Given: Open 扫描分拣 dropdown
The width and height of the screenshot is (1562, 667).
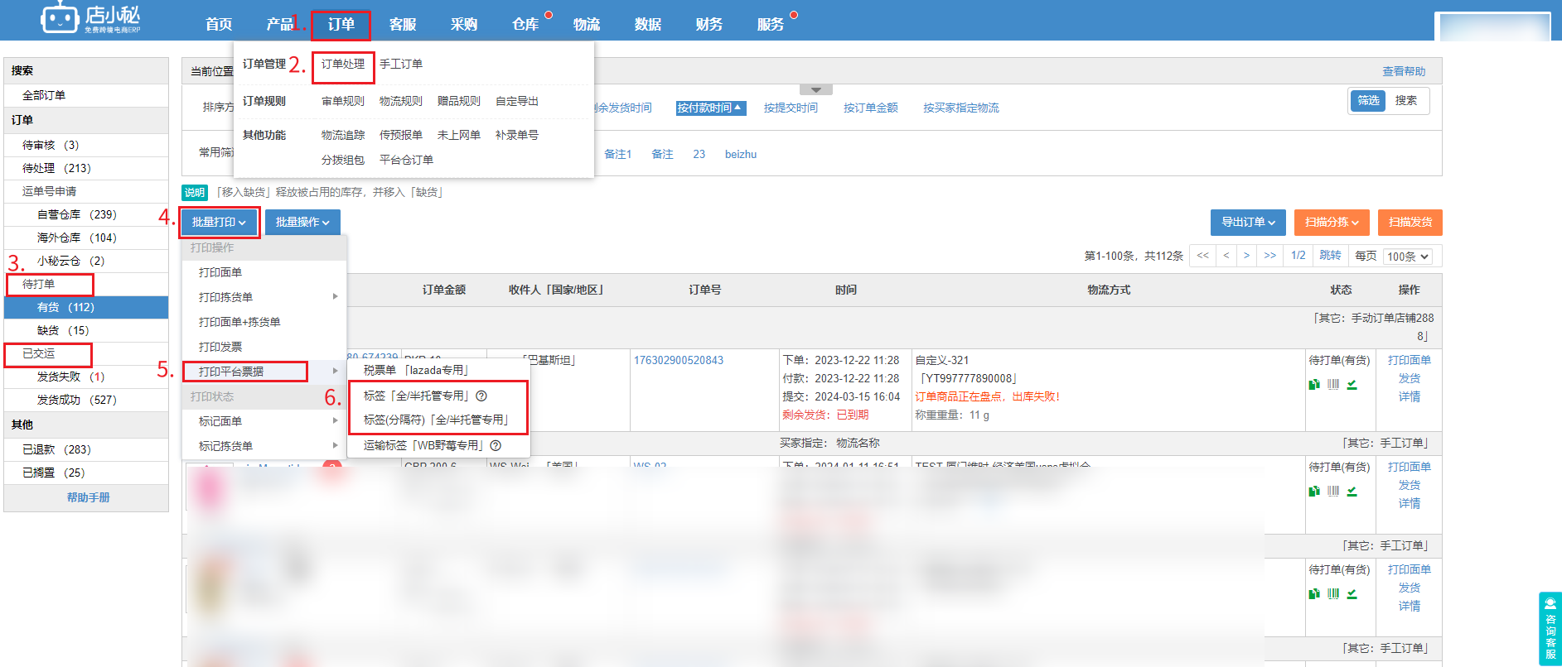Looking at the screenshot, I should click(x=1332, y=222).
